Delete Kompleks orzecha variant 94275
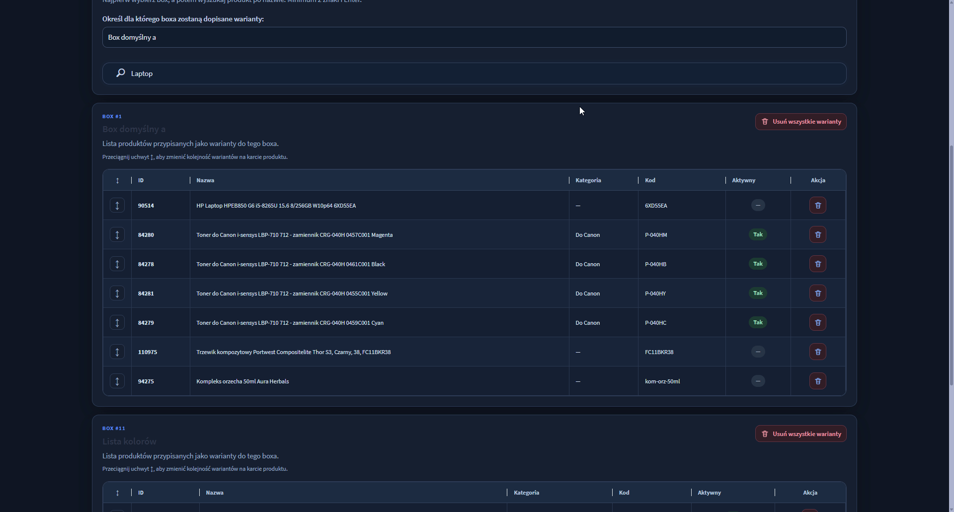Screen dimensions: 954x512 pos(818,381)
